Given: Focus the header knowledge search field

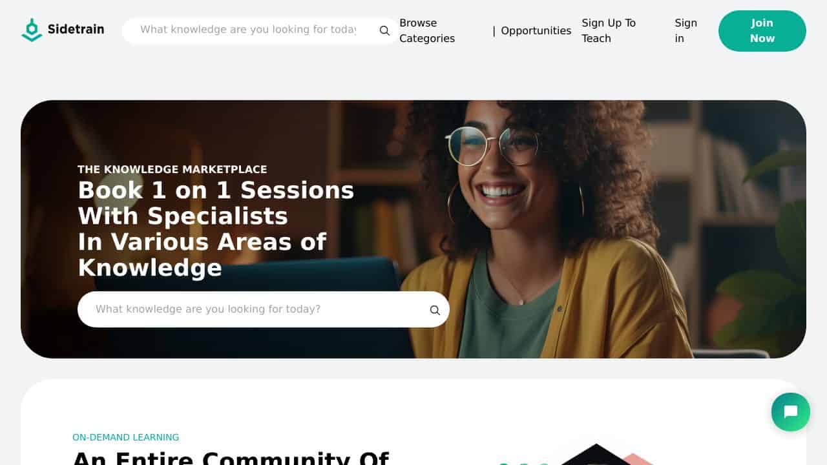Looking at the screenshot, I should tap(248, 30).
